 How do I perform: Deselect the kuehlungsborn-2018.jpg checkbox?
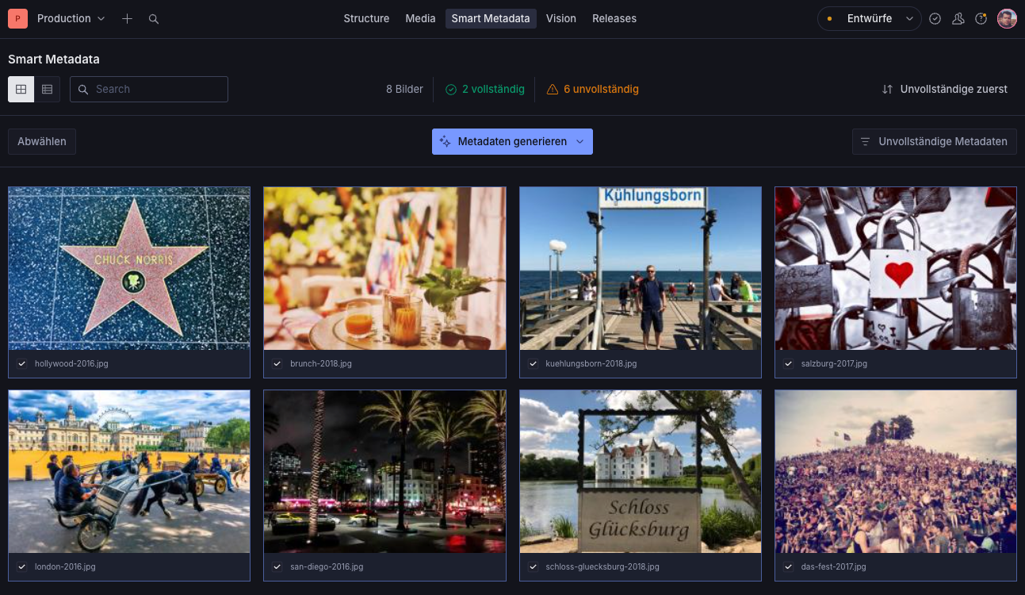533,363
